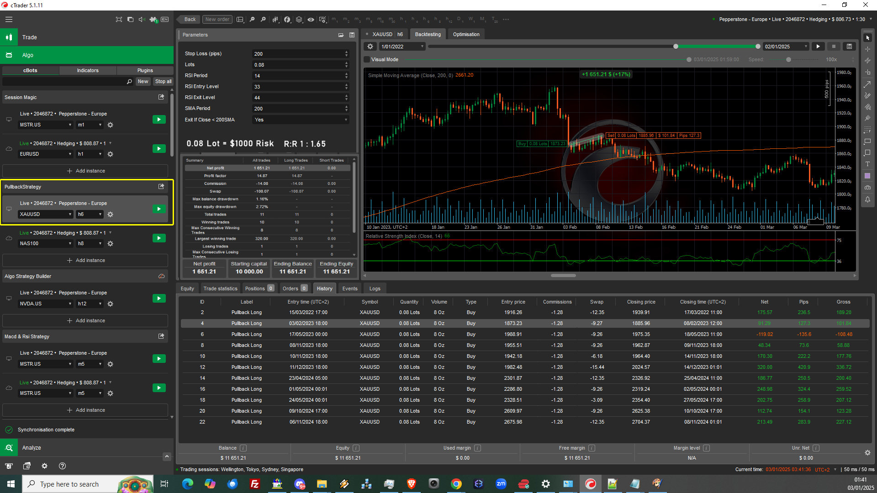Open backtest start date 1/01/2022 dropdown

tap(402, 47)
